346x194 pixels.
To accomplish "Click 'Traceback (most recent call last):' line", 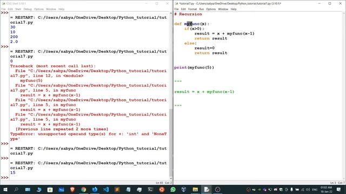I will 53,66.
